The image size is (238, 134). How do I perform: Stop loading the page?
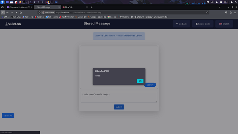16,13
